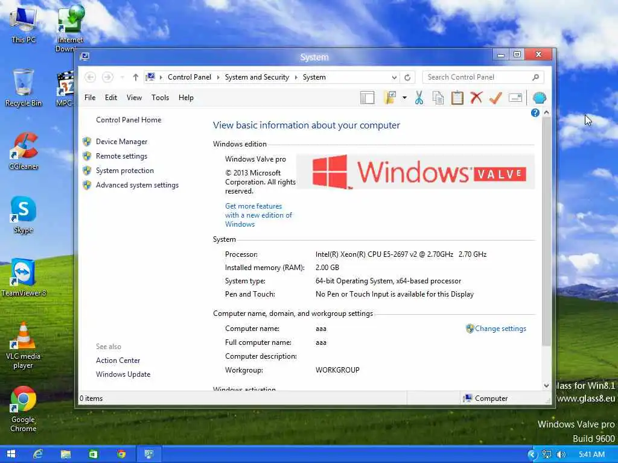Open the Store icon on taskbar

pyautogui.click(x=93, y=454)
